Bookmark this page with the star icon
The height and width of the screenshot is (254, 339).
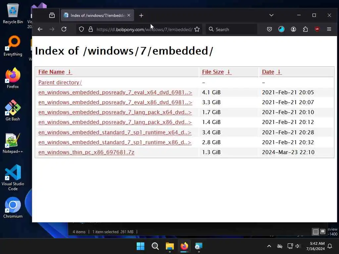point(197,29)
